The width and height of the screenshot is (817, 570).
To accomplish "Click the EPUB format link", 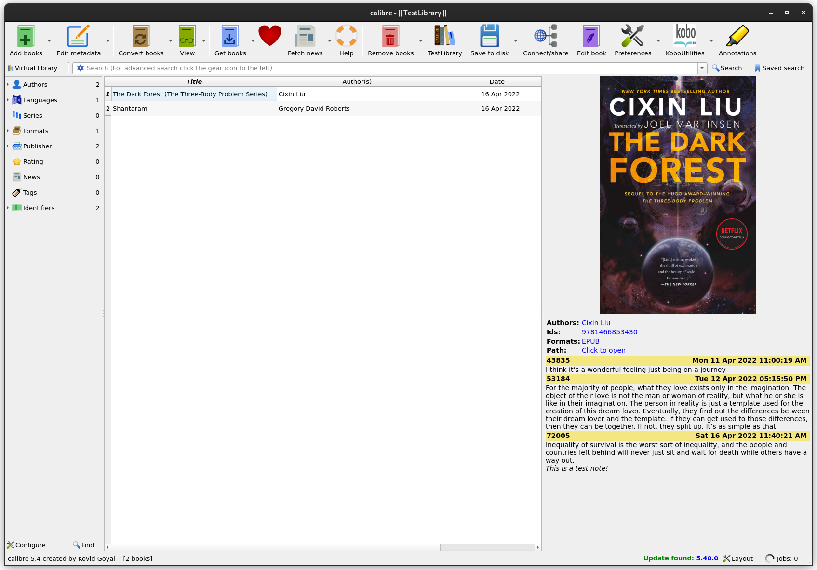I will (x=590, y=341).
